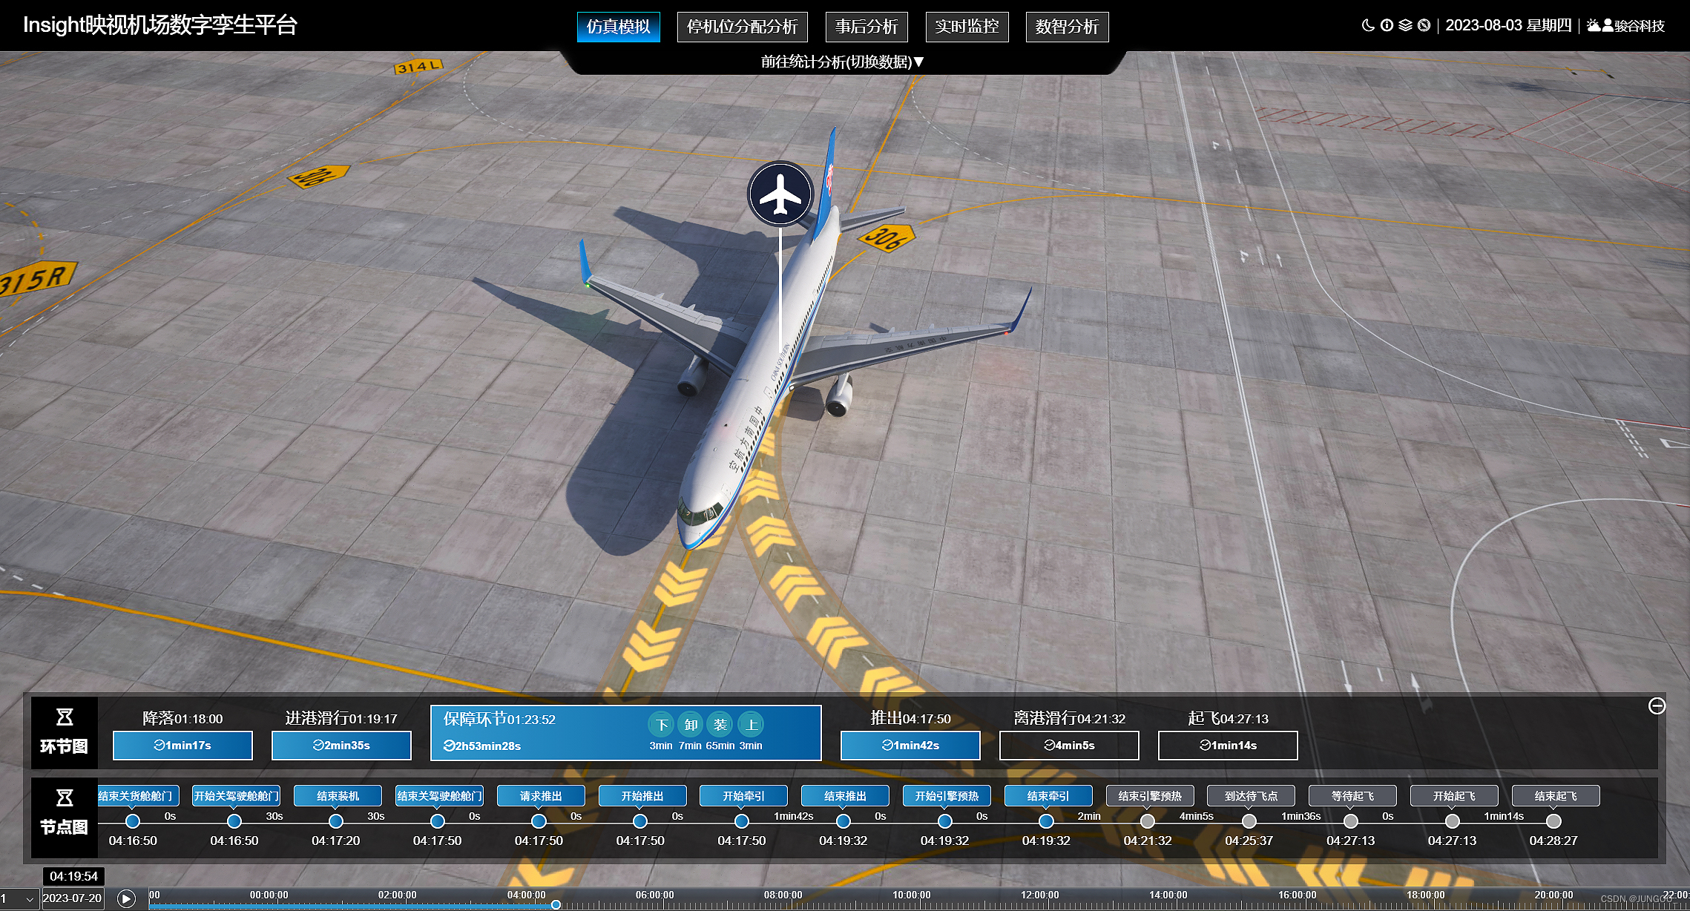Open the playback speed dropdown showing 1
This screenshot has width=1690, height=911.
point(20,898)
